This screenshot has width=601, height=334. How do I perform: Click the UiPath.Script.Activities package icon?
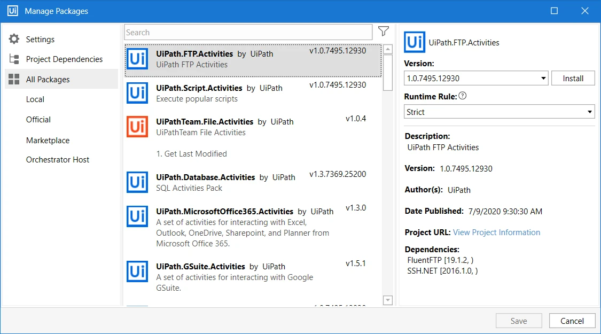[x=137, y=93]
